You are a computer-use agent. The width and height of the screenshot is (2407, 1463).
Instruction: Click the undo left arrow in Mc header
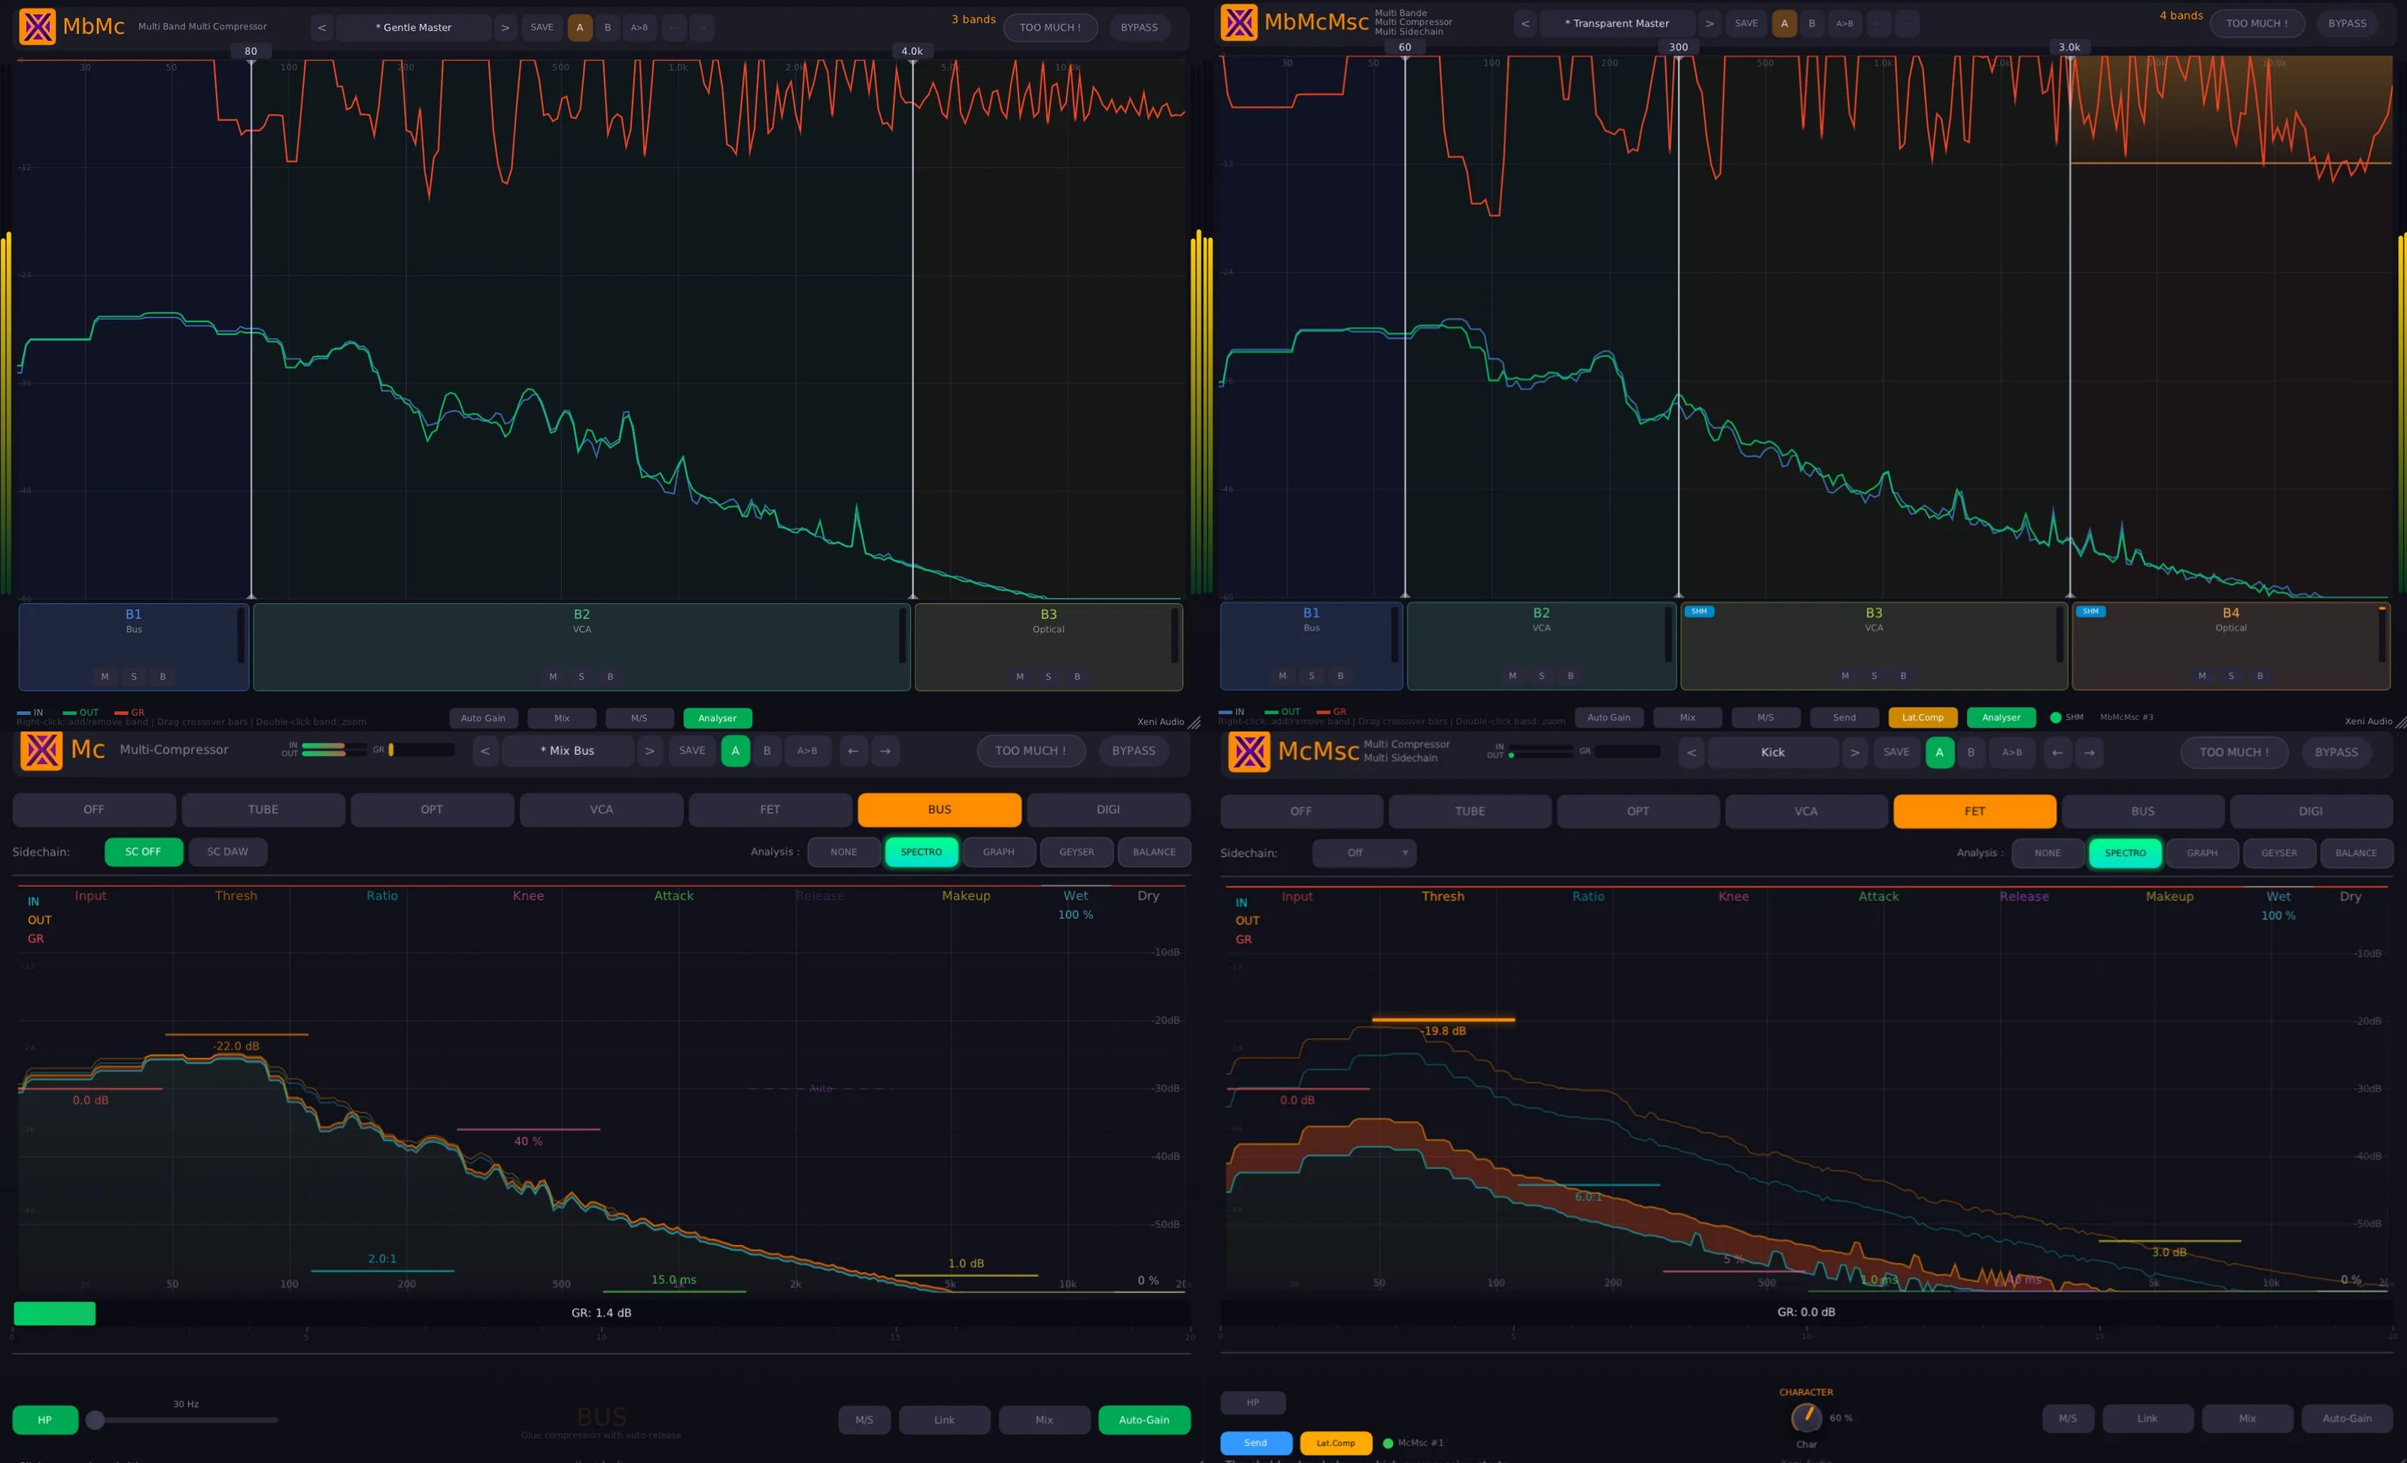[853, 751]
